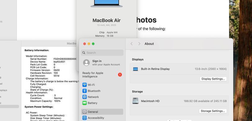This screenshot has height=121, width=252.
Task: Open Storage Settings
Action: coord(213,111)
